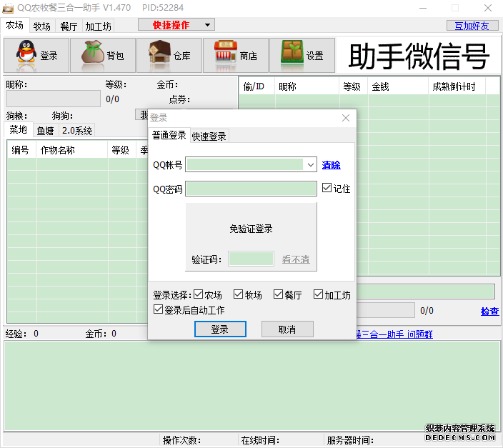Open the 仓库 warehouse toolbar button

pos(169,55)
